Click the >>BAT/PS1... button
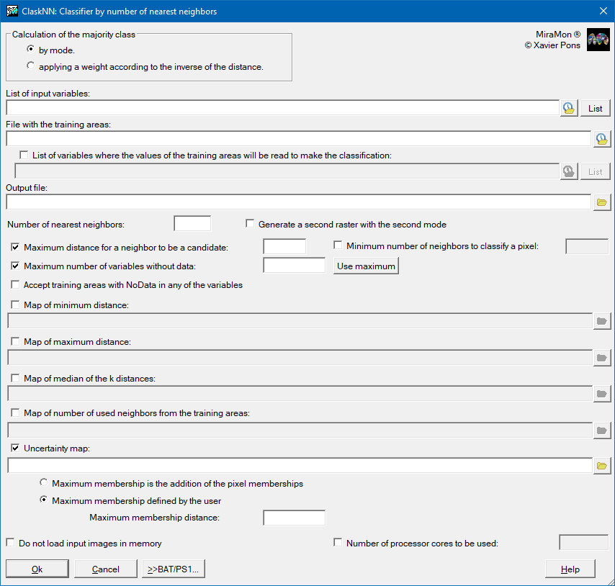 tap(174, 569)
